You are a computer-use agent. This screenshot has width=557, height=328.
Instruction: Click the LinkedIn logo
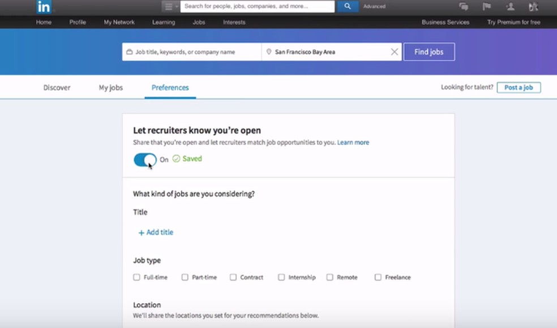pos(44,7)
